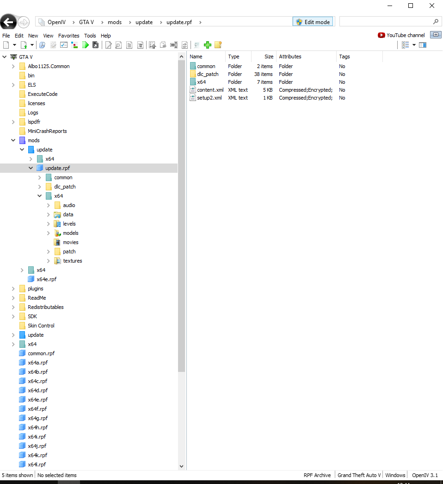Viewport: 443px width, 484px height.
Task: Click the preview pane layout icon
Action: [x=423, y=45]
